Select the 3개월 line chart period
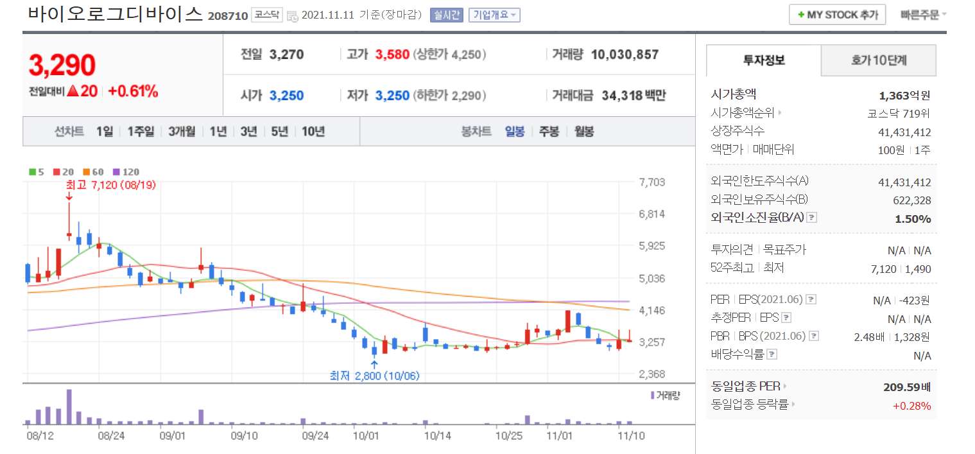The width and height of the screenshot is (975, 454). click(182, 131)
